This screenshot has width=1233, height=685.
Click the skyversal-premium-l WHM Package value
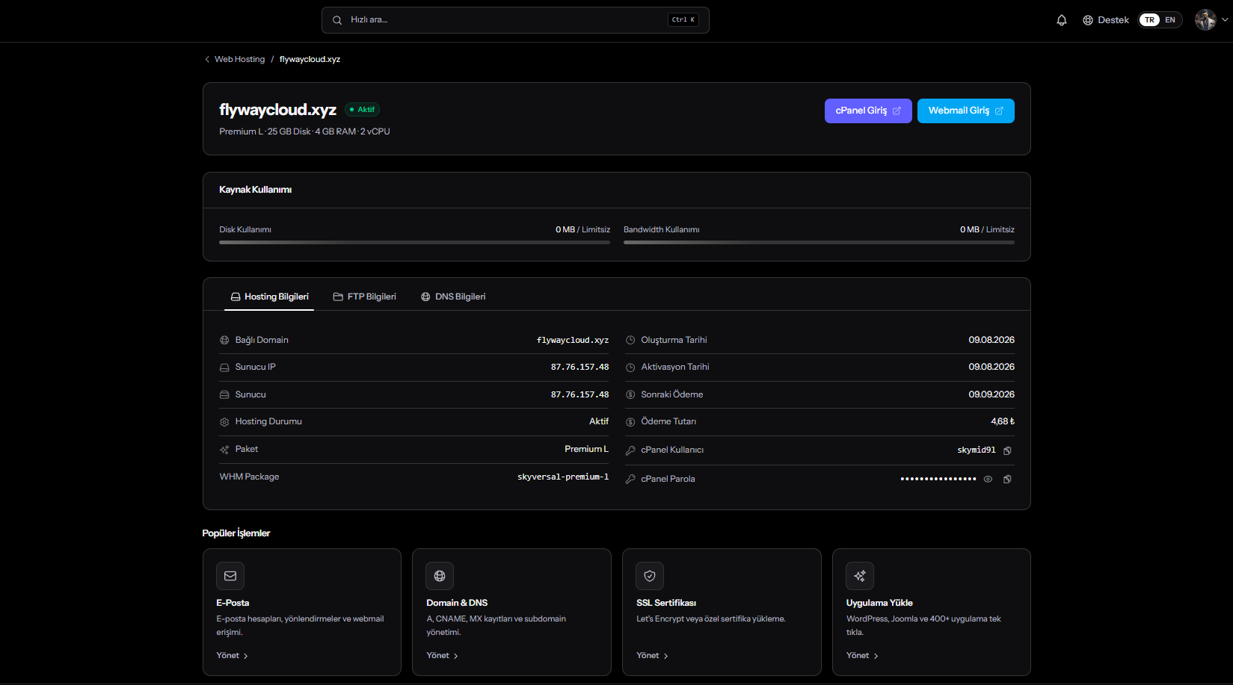tap(563, 477)
